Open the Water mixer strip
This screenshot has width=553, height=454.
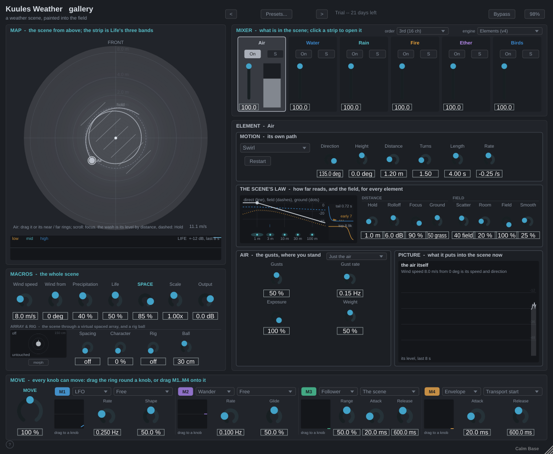click(313, 74)
